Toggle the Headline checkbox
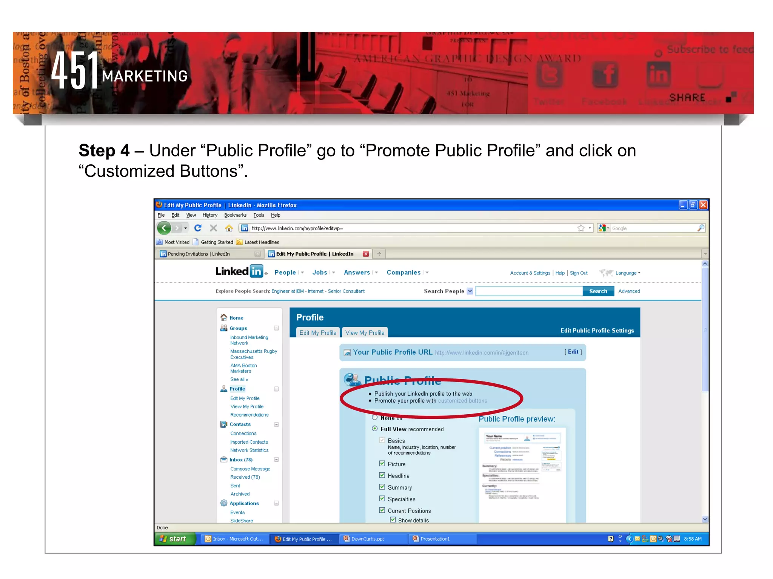The image size is (773, 579). pyautogui.click(x=382, y=475)
